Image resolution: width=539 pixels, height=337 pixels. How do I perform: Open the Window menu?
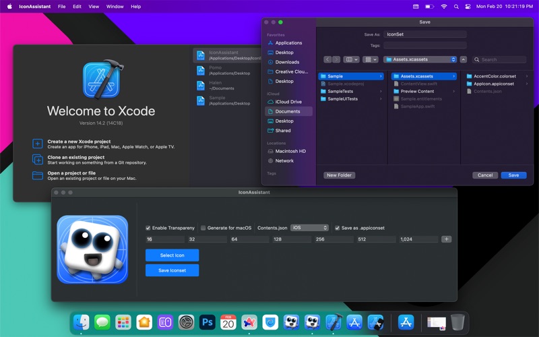[115, 6]
